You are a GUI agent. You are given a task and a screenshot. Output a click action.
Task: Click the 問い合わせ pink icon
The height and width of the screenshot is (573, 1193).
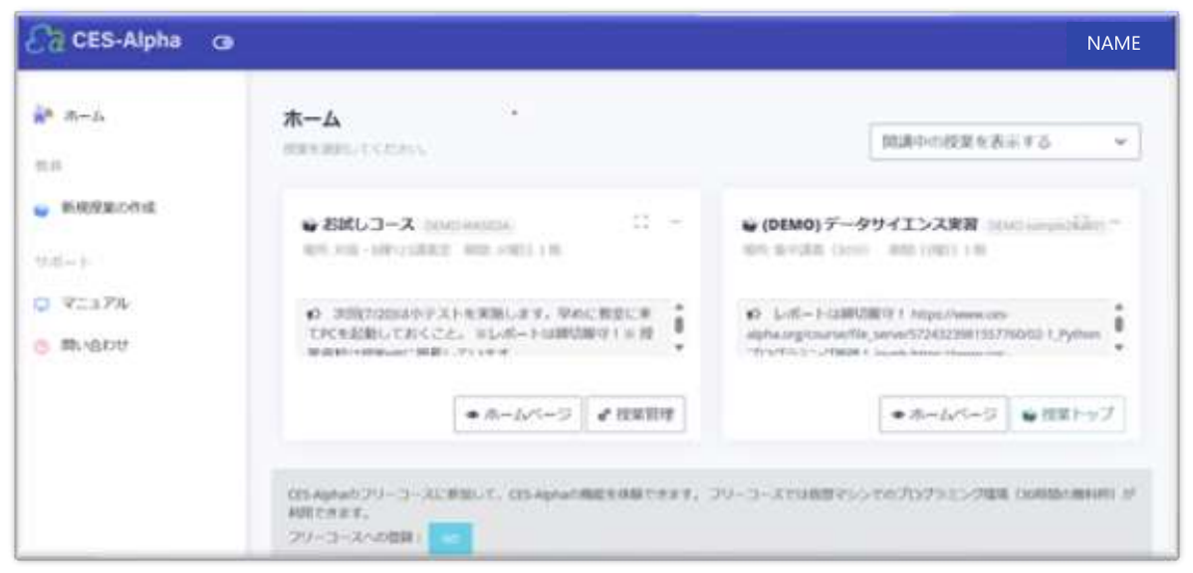point(43,347)
